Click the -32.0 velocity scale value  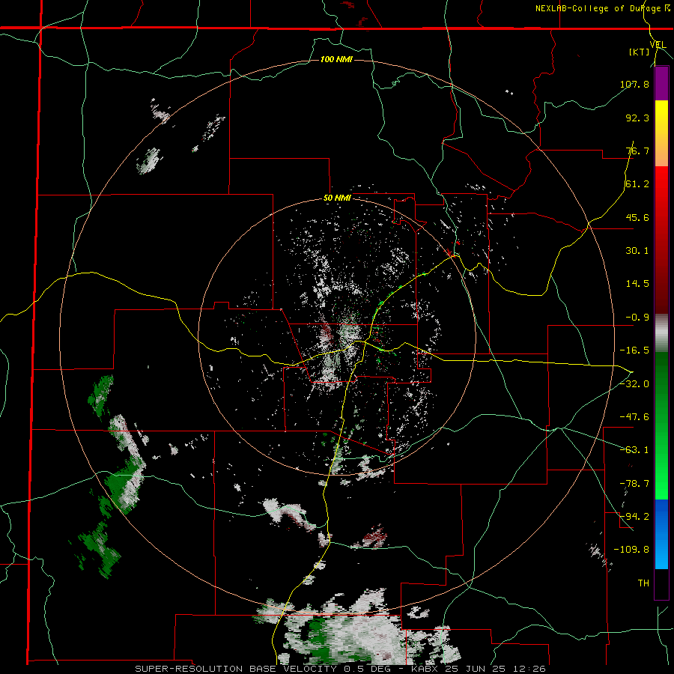pyautogui.click(x=634, y=384)
